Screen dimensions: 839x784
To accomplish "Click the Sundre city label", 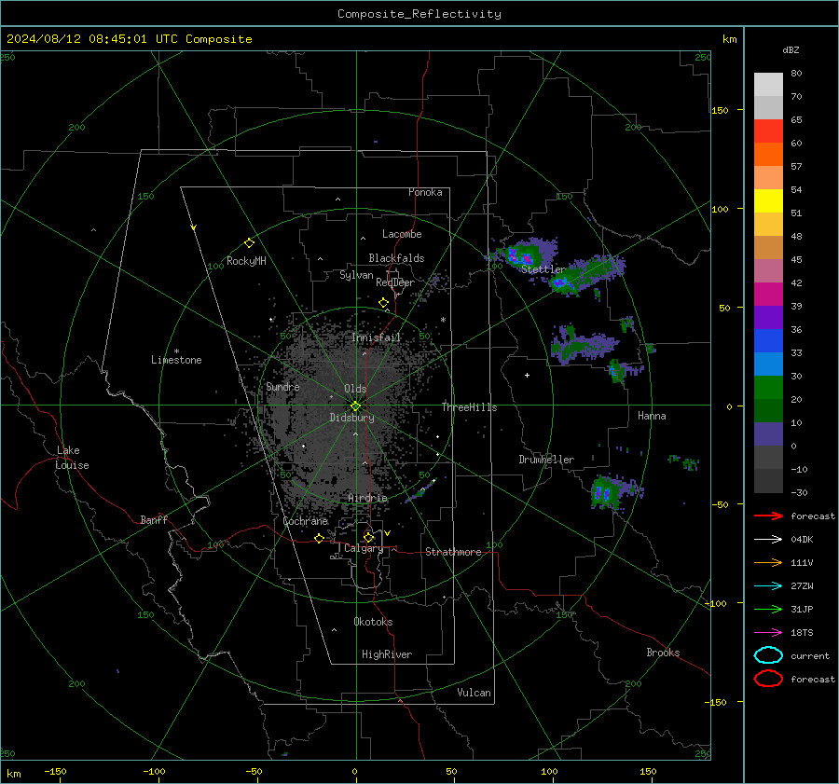I will [x=282, y=387].
